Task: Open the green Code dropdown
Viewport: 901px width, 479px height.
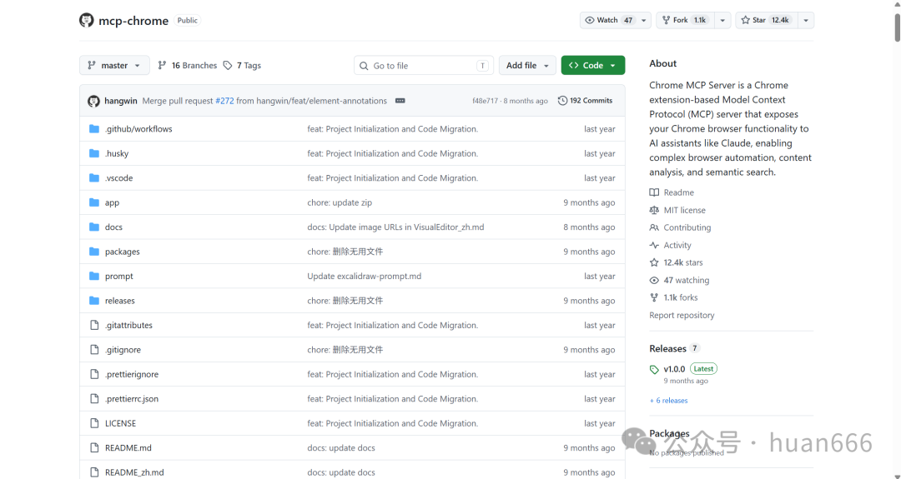Action: 593,66
